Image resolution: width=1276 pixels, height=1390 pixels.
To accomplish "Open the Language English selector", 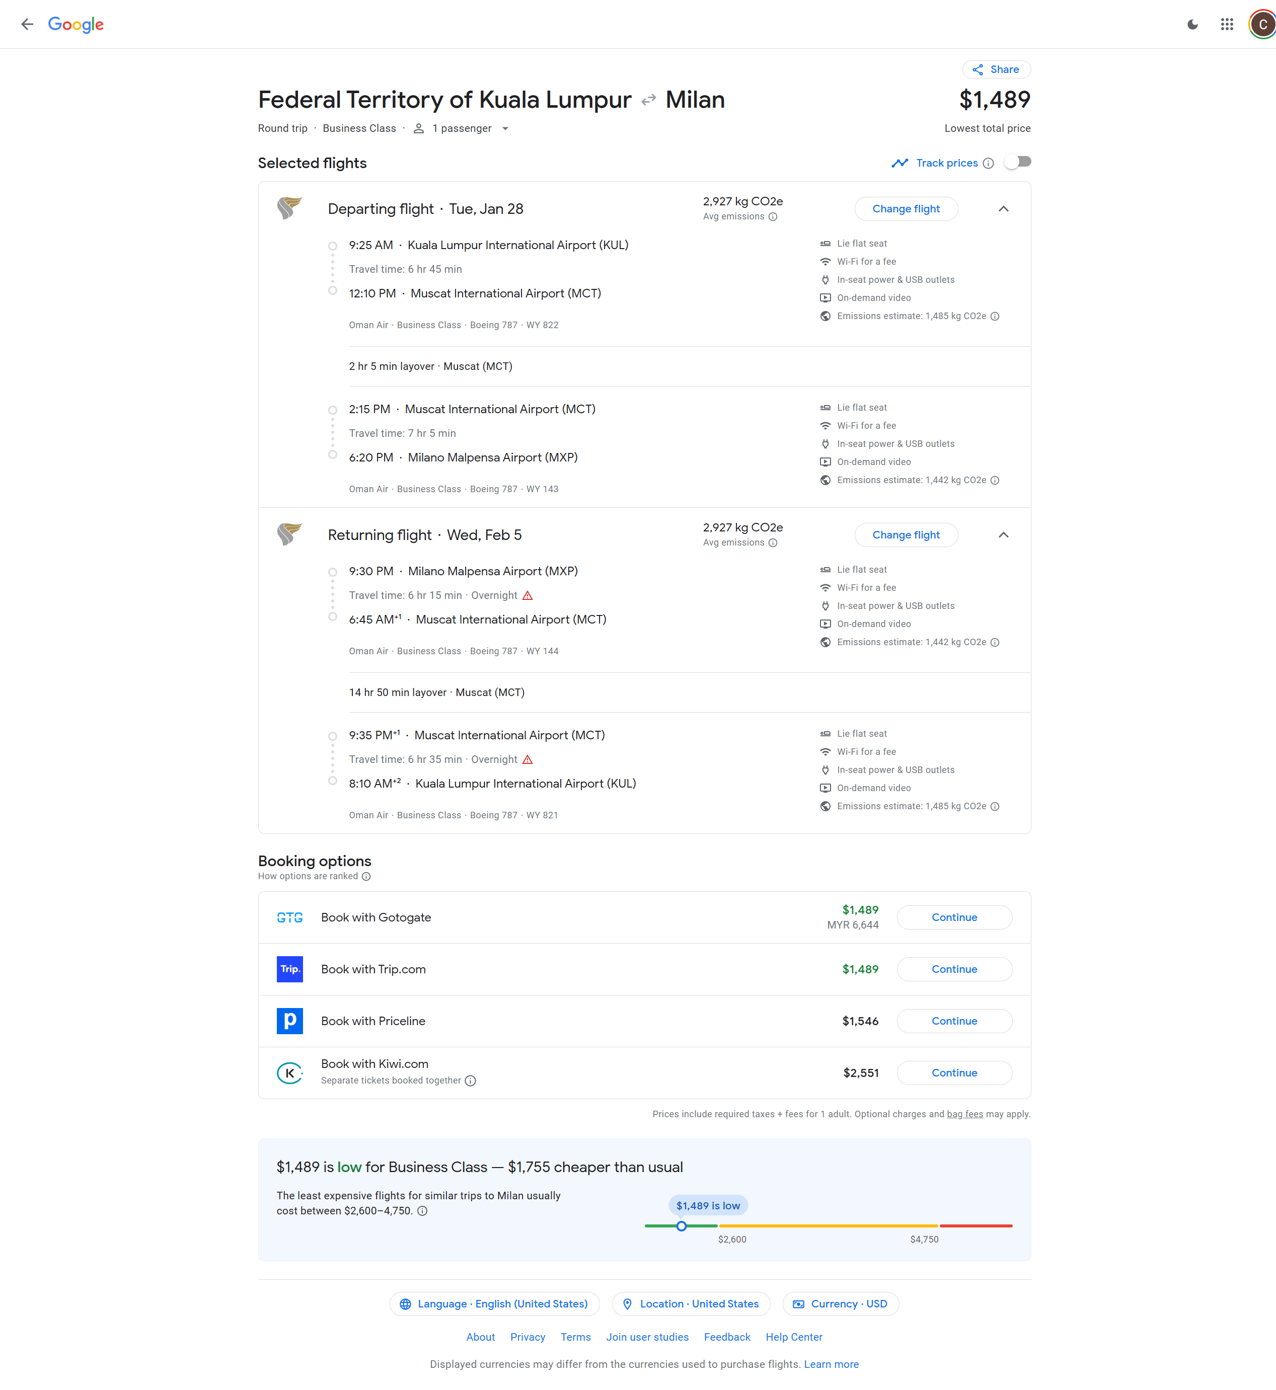I will (x=494, y=1304).
